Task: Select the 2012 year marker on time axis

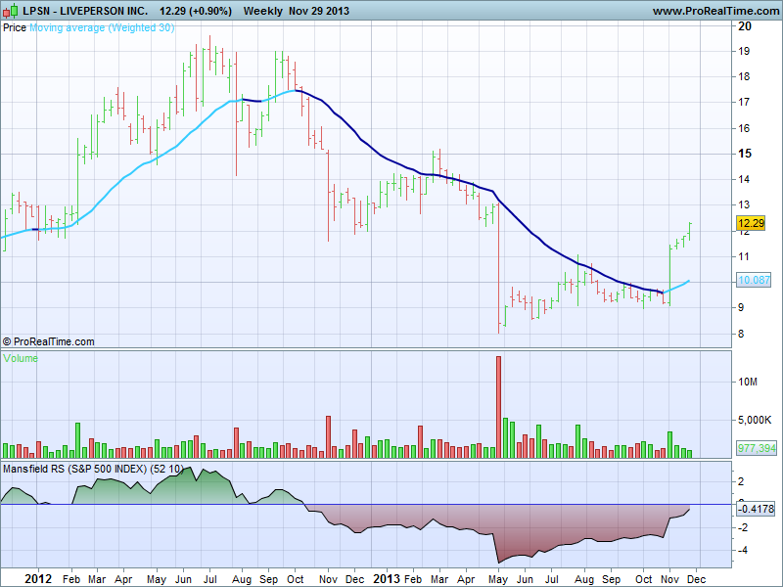Action: click(37, 578)
